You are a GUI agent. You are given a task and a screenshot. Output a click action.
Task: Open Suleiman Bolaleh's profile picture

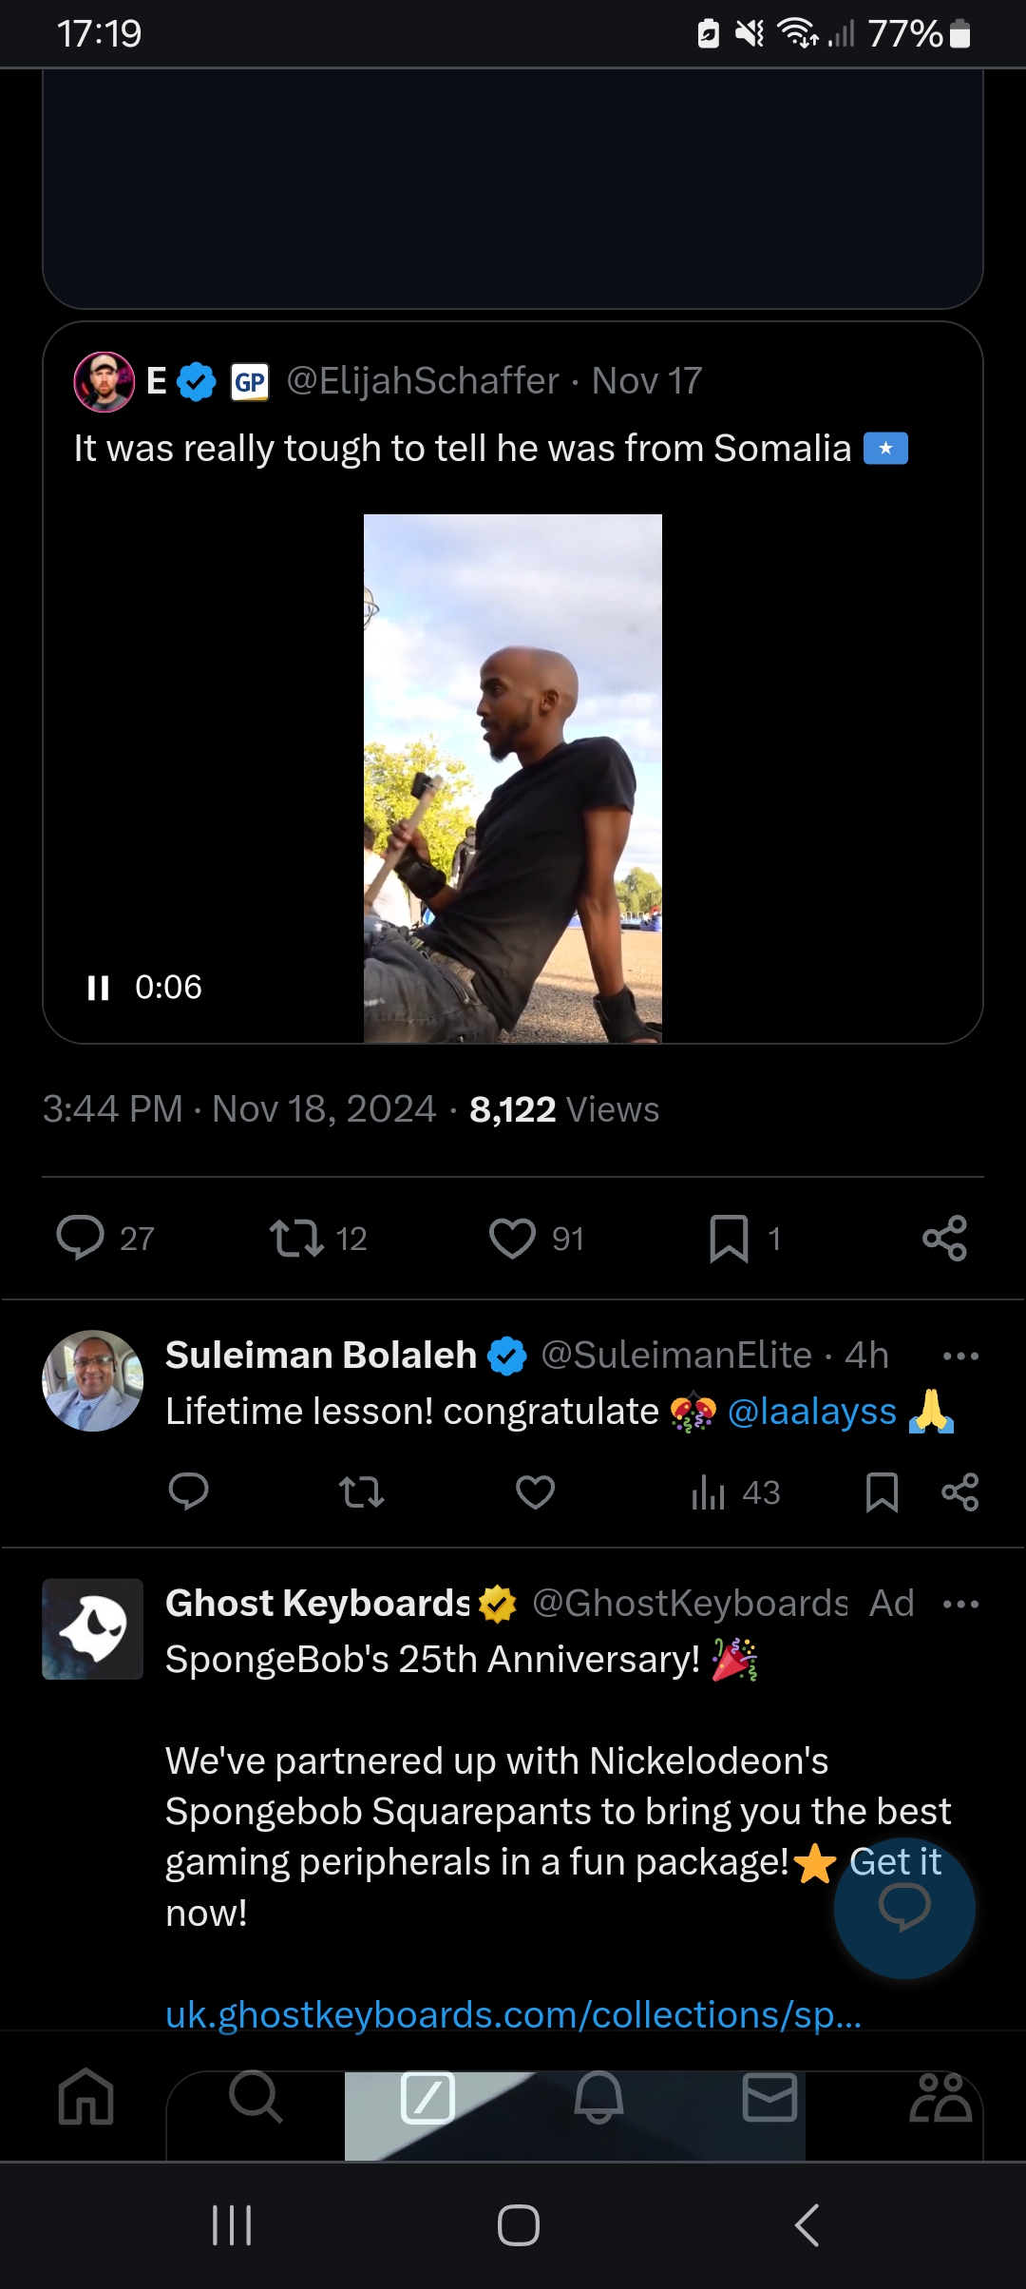[x=92, y=1380]
